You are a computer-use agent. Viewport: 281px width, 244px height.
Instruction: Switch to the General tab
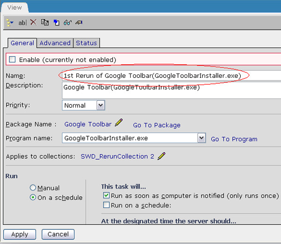(22, 43)
